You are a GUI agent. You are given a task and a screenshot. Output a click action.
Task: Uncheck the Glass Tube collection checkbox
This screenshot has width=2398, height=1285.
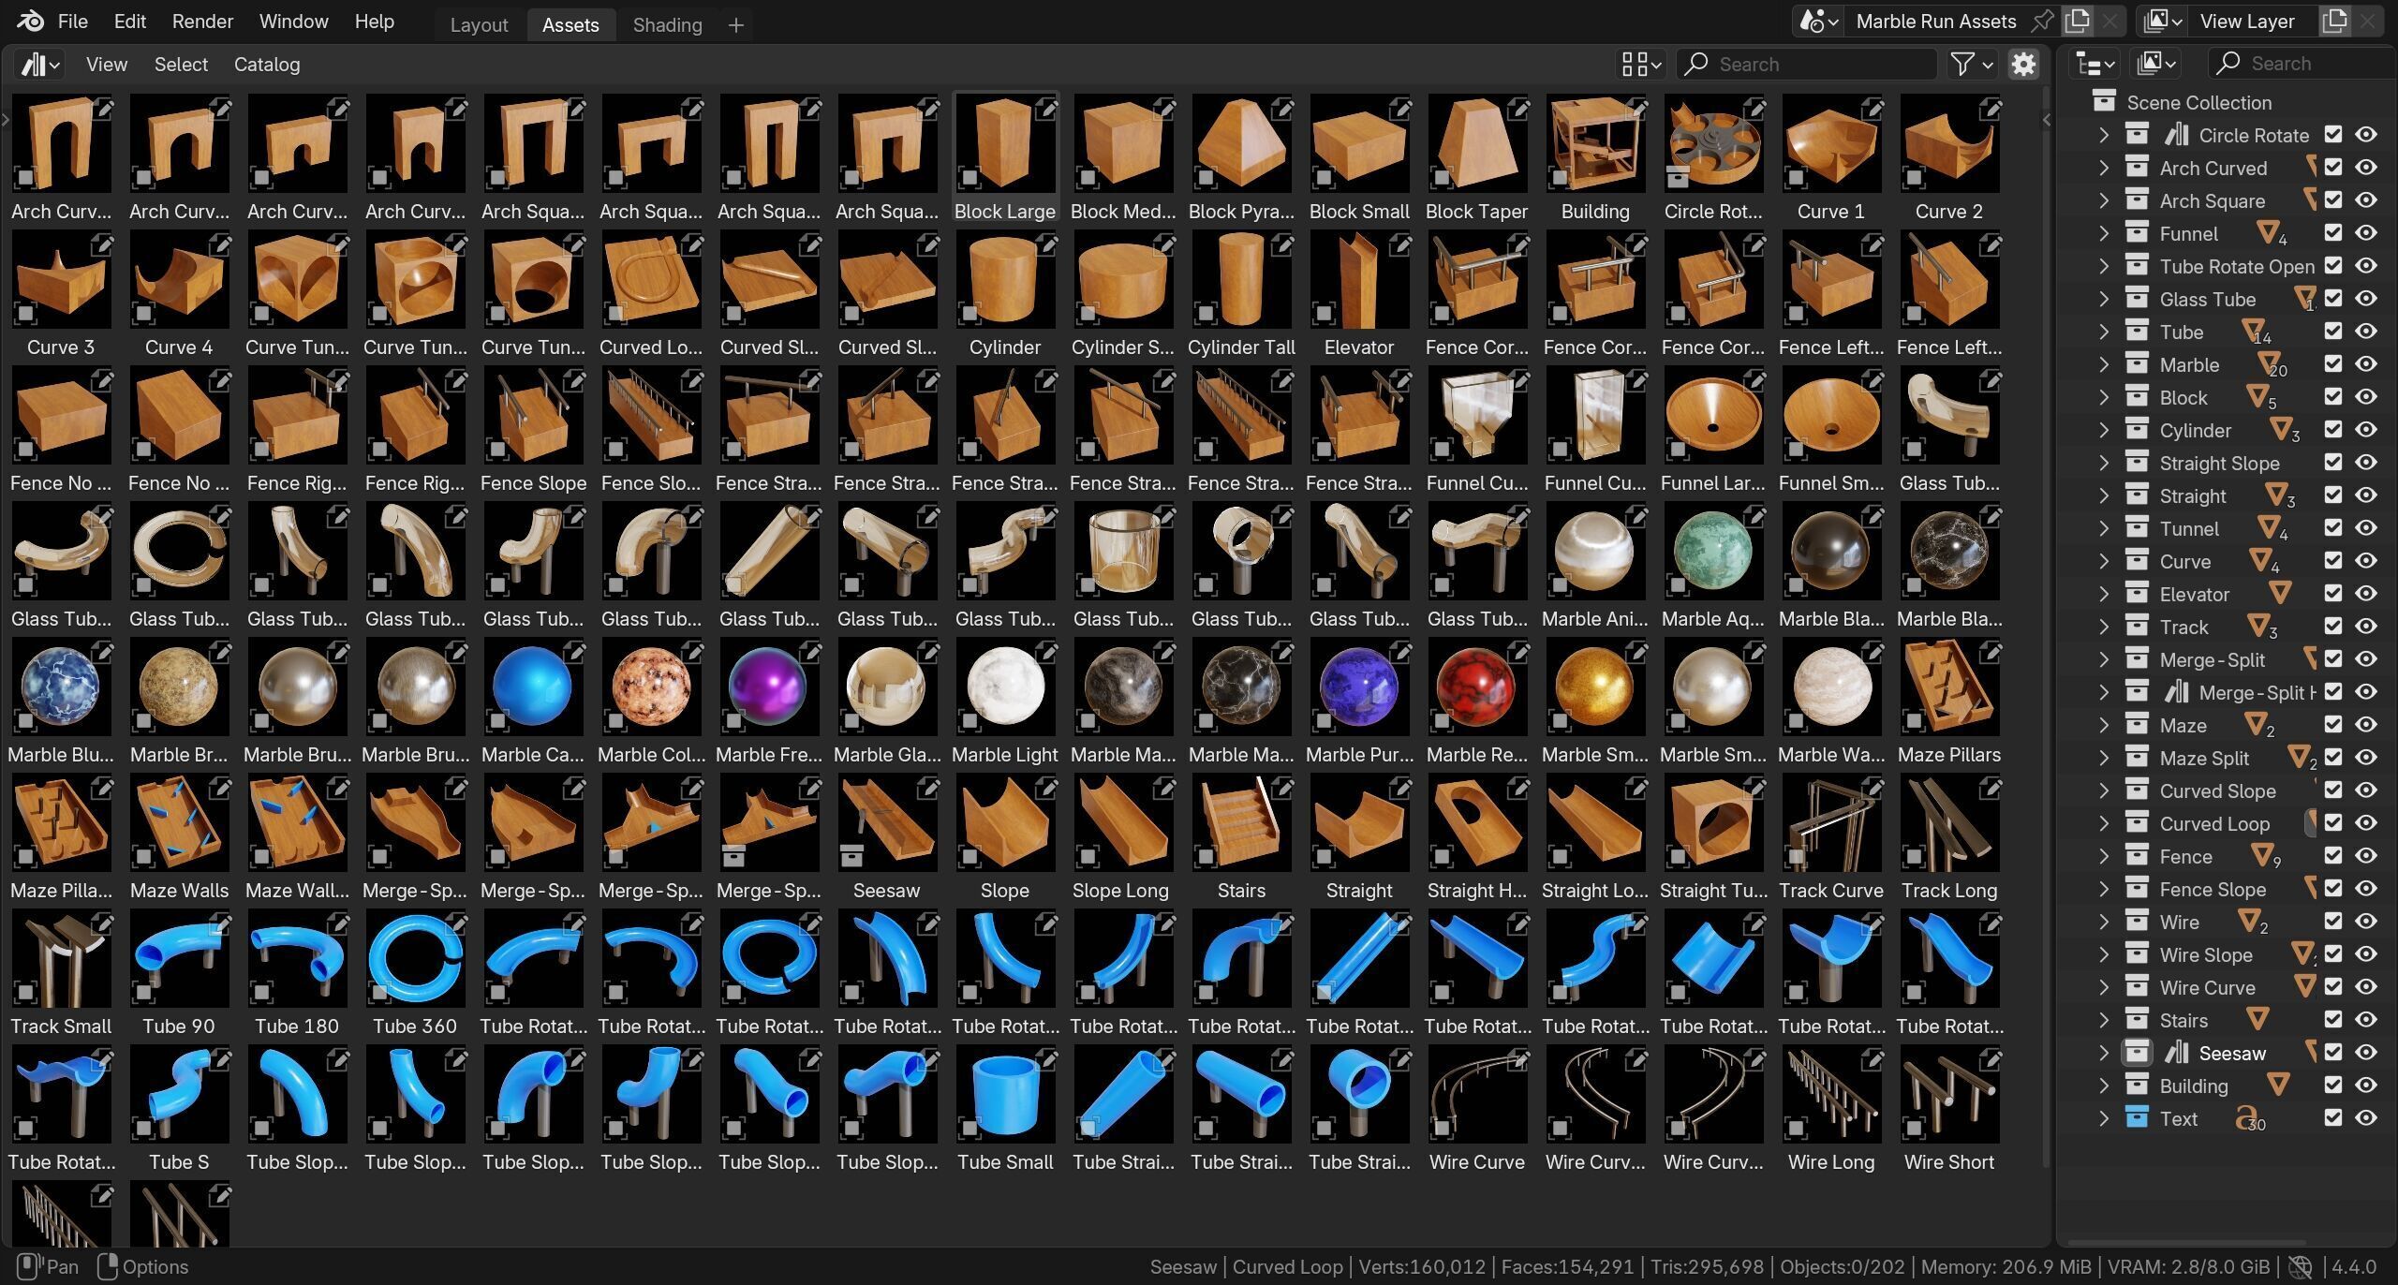coord(2333,299)
